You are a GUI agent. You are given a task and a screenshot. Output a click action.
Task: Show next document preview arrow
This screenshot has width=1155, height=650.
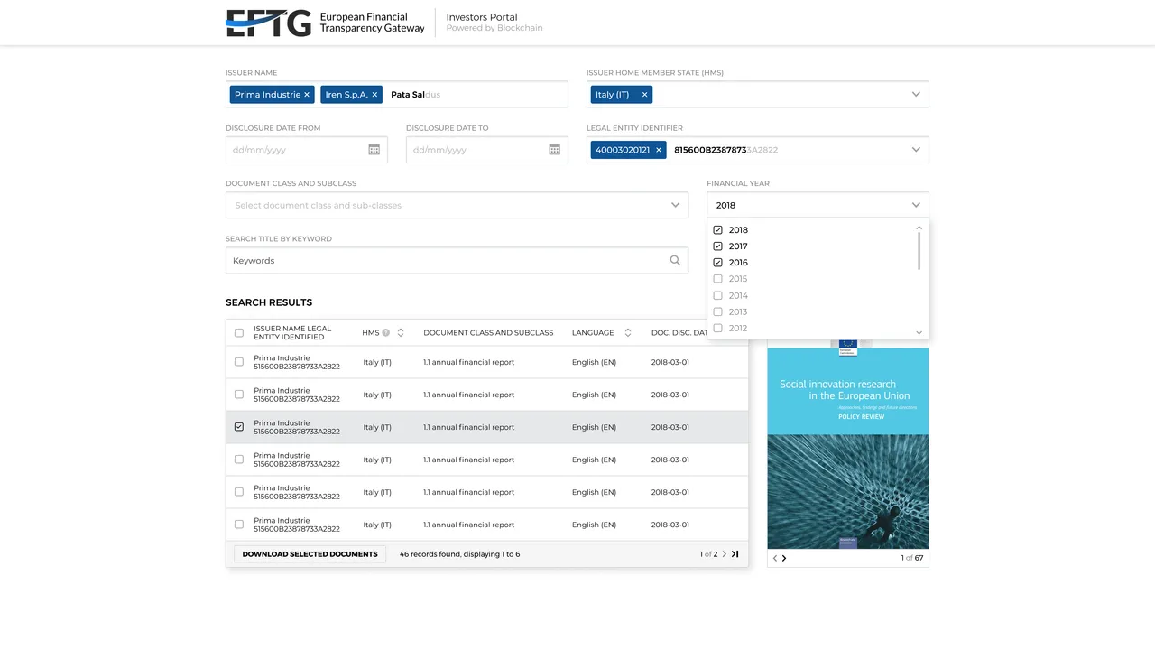pos(783,558)
